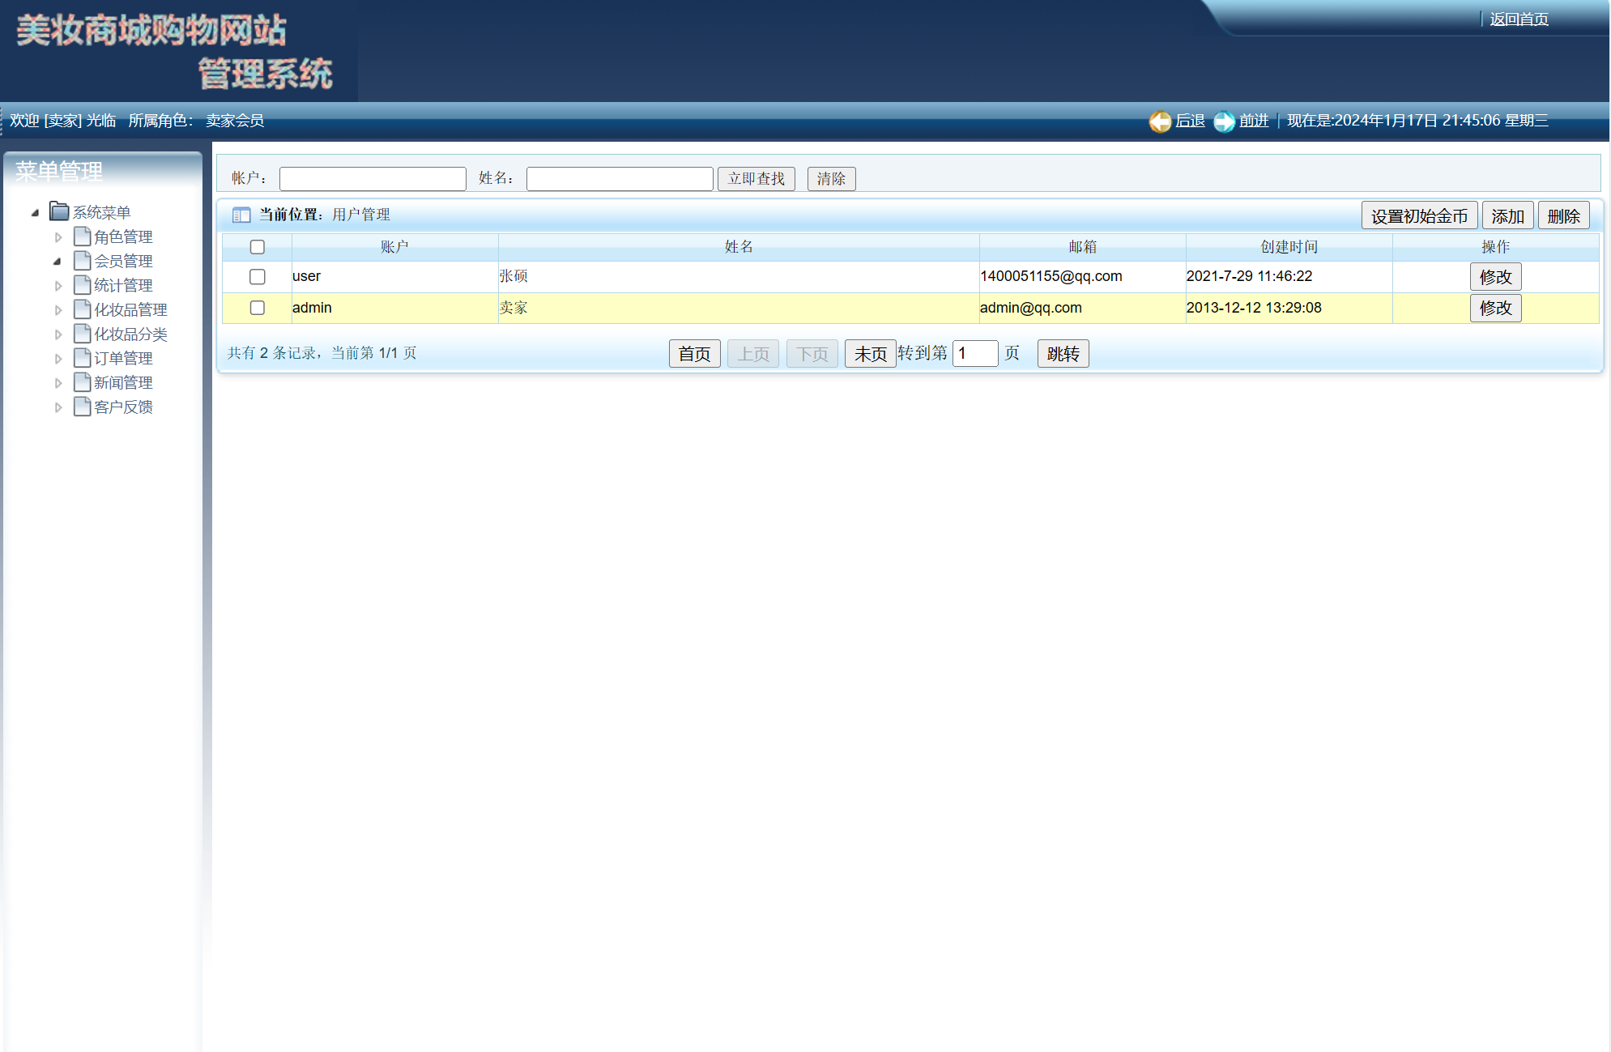Click inside the page number input box

(974, 354)
